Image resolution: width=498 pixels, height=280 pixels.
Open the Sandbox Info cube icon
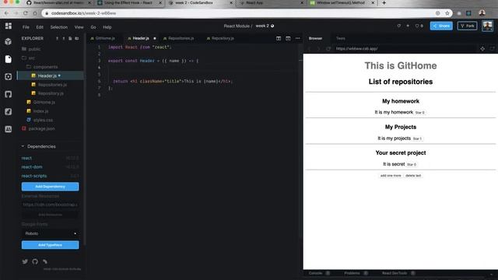click(9, 41)
